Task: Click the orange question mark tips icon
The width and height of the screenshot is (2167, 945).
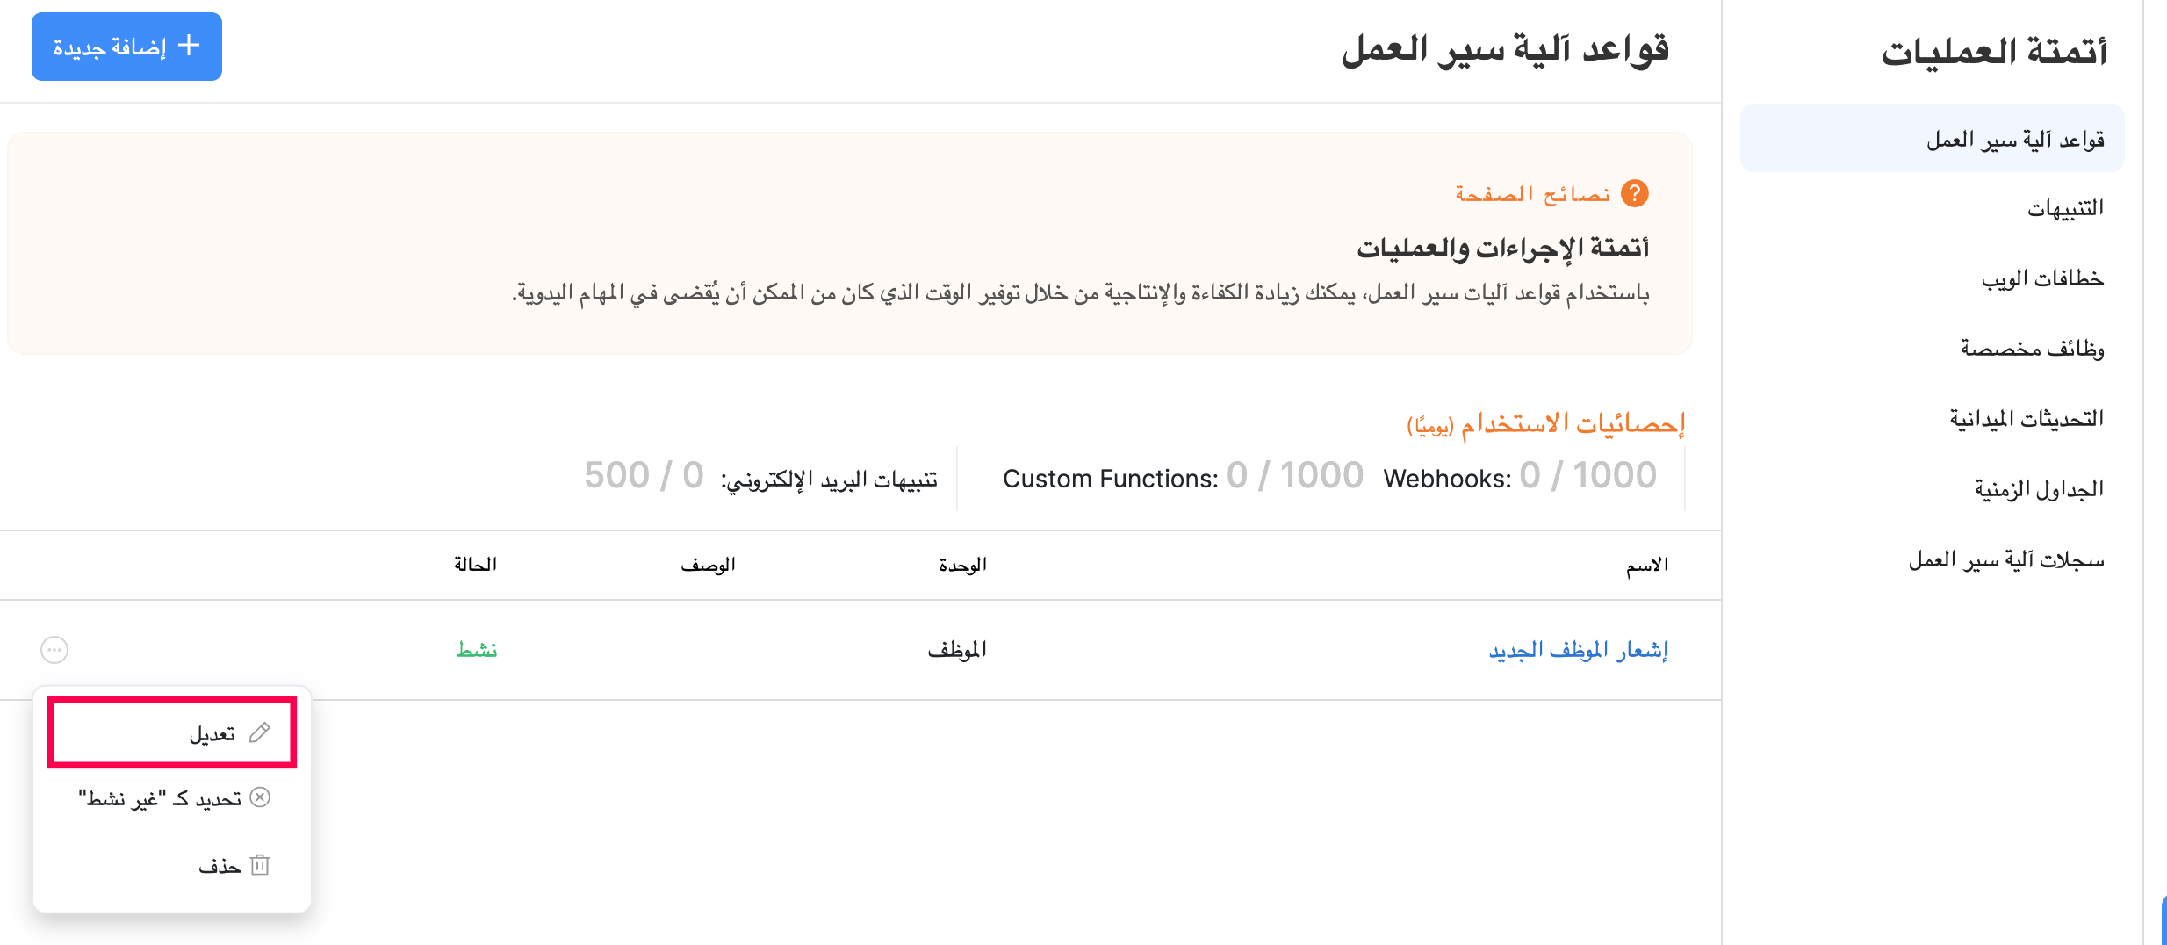Action: click(x=1634, y=193)
